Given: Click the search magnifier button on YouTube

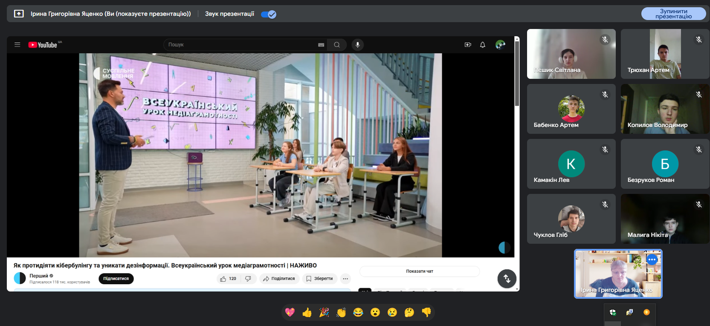Looking at the screenshot, I should pyautogui.click(x=337, y=45).
